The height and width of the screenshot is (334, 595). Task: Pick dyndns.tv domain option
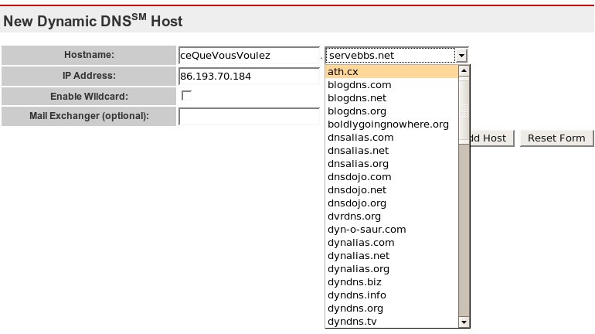click(x=391, y=322)
